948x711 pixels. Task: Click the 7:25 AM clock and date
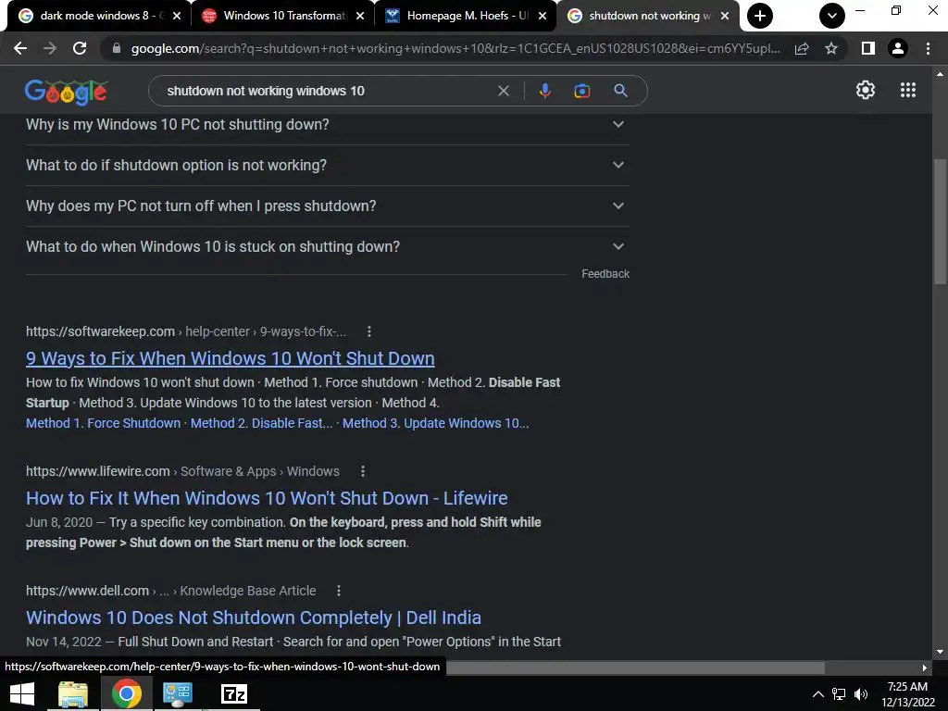(907, 694)
